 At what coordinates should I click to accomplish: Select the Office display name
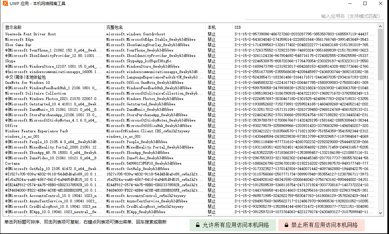pos(11,126)
